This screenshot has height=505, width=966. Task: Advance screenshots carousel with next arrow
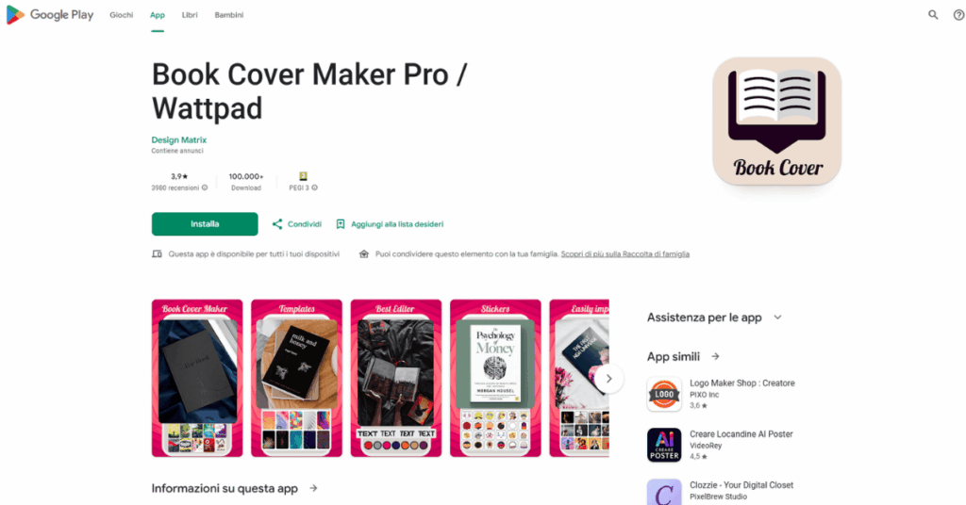(608, 379)
